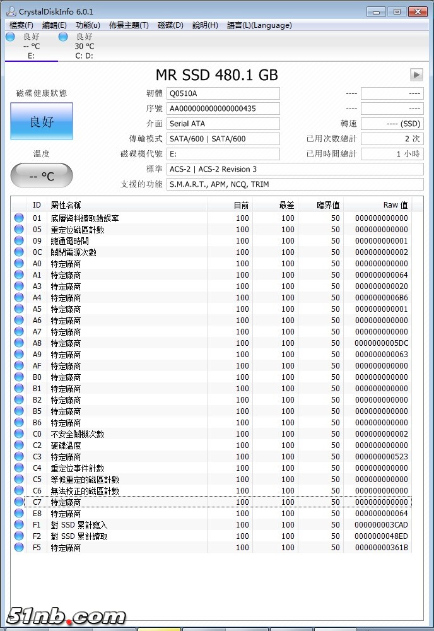The height and width of the screenshot is (631, 434).
Task: Click the serial number field
Action: (223, 109)
